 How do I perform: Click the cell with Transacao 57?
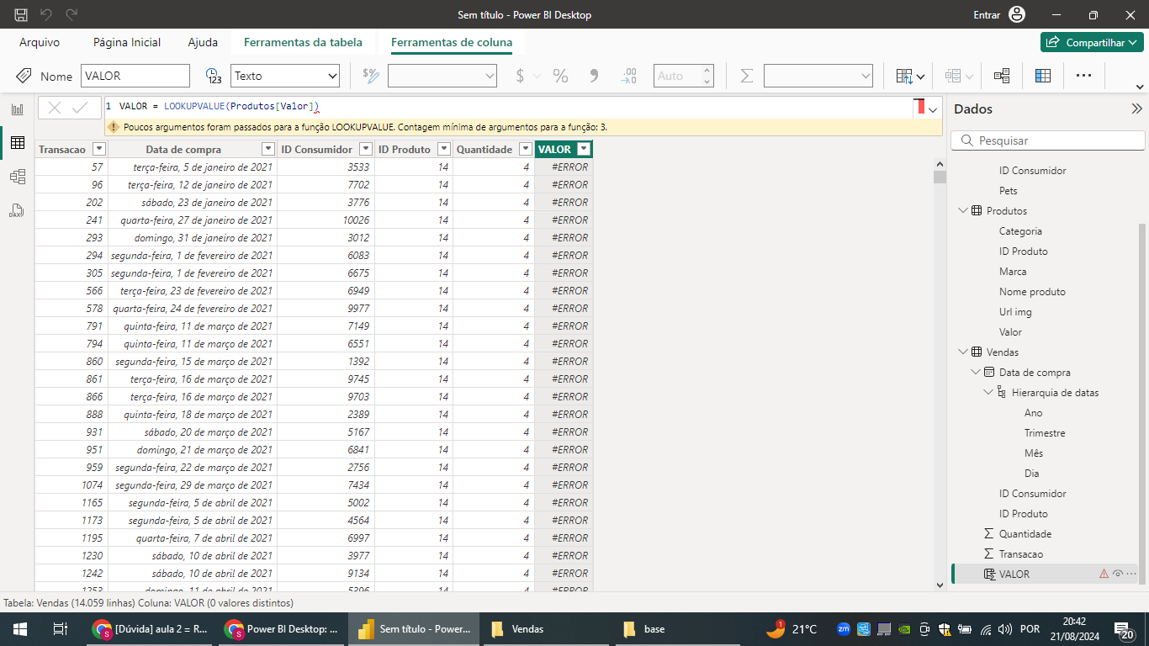(x=71, y=167)
